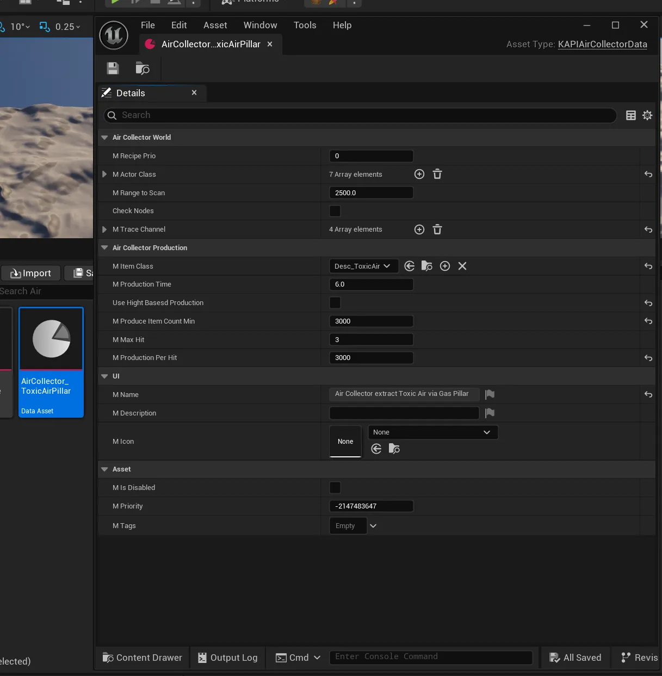Clear the M Item Class value
The height and width of the screenshot is (676, 662).
coord(462,266)
